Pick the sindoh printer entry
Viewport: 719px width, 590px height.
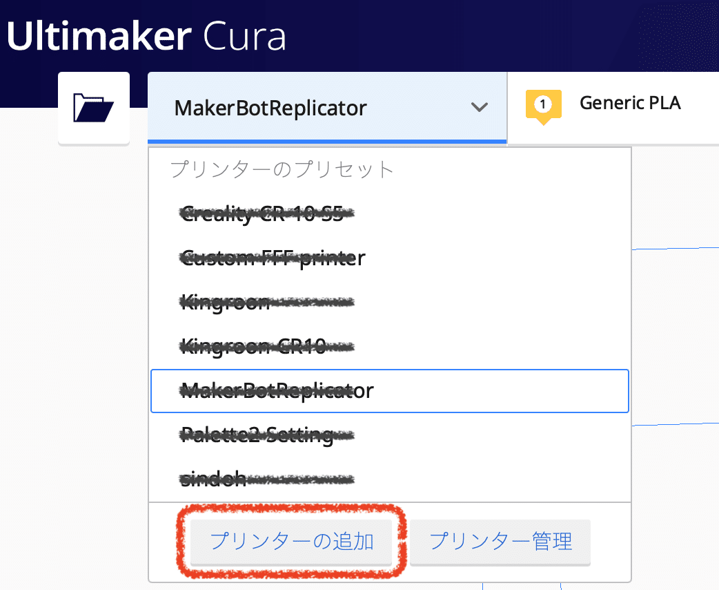tap(390, 479)
